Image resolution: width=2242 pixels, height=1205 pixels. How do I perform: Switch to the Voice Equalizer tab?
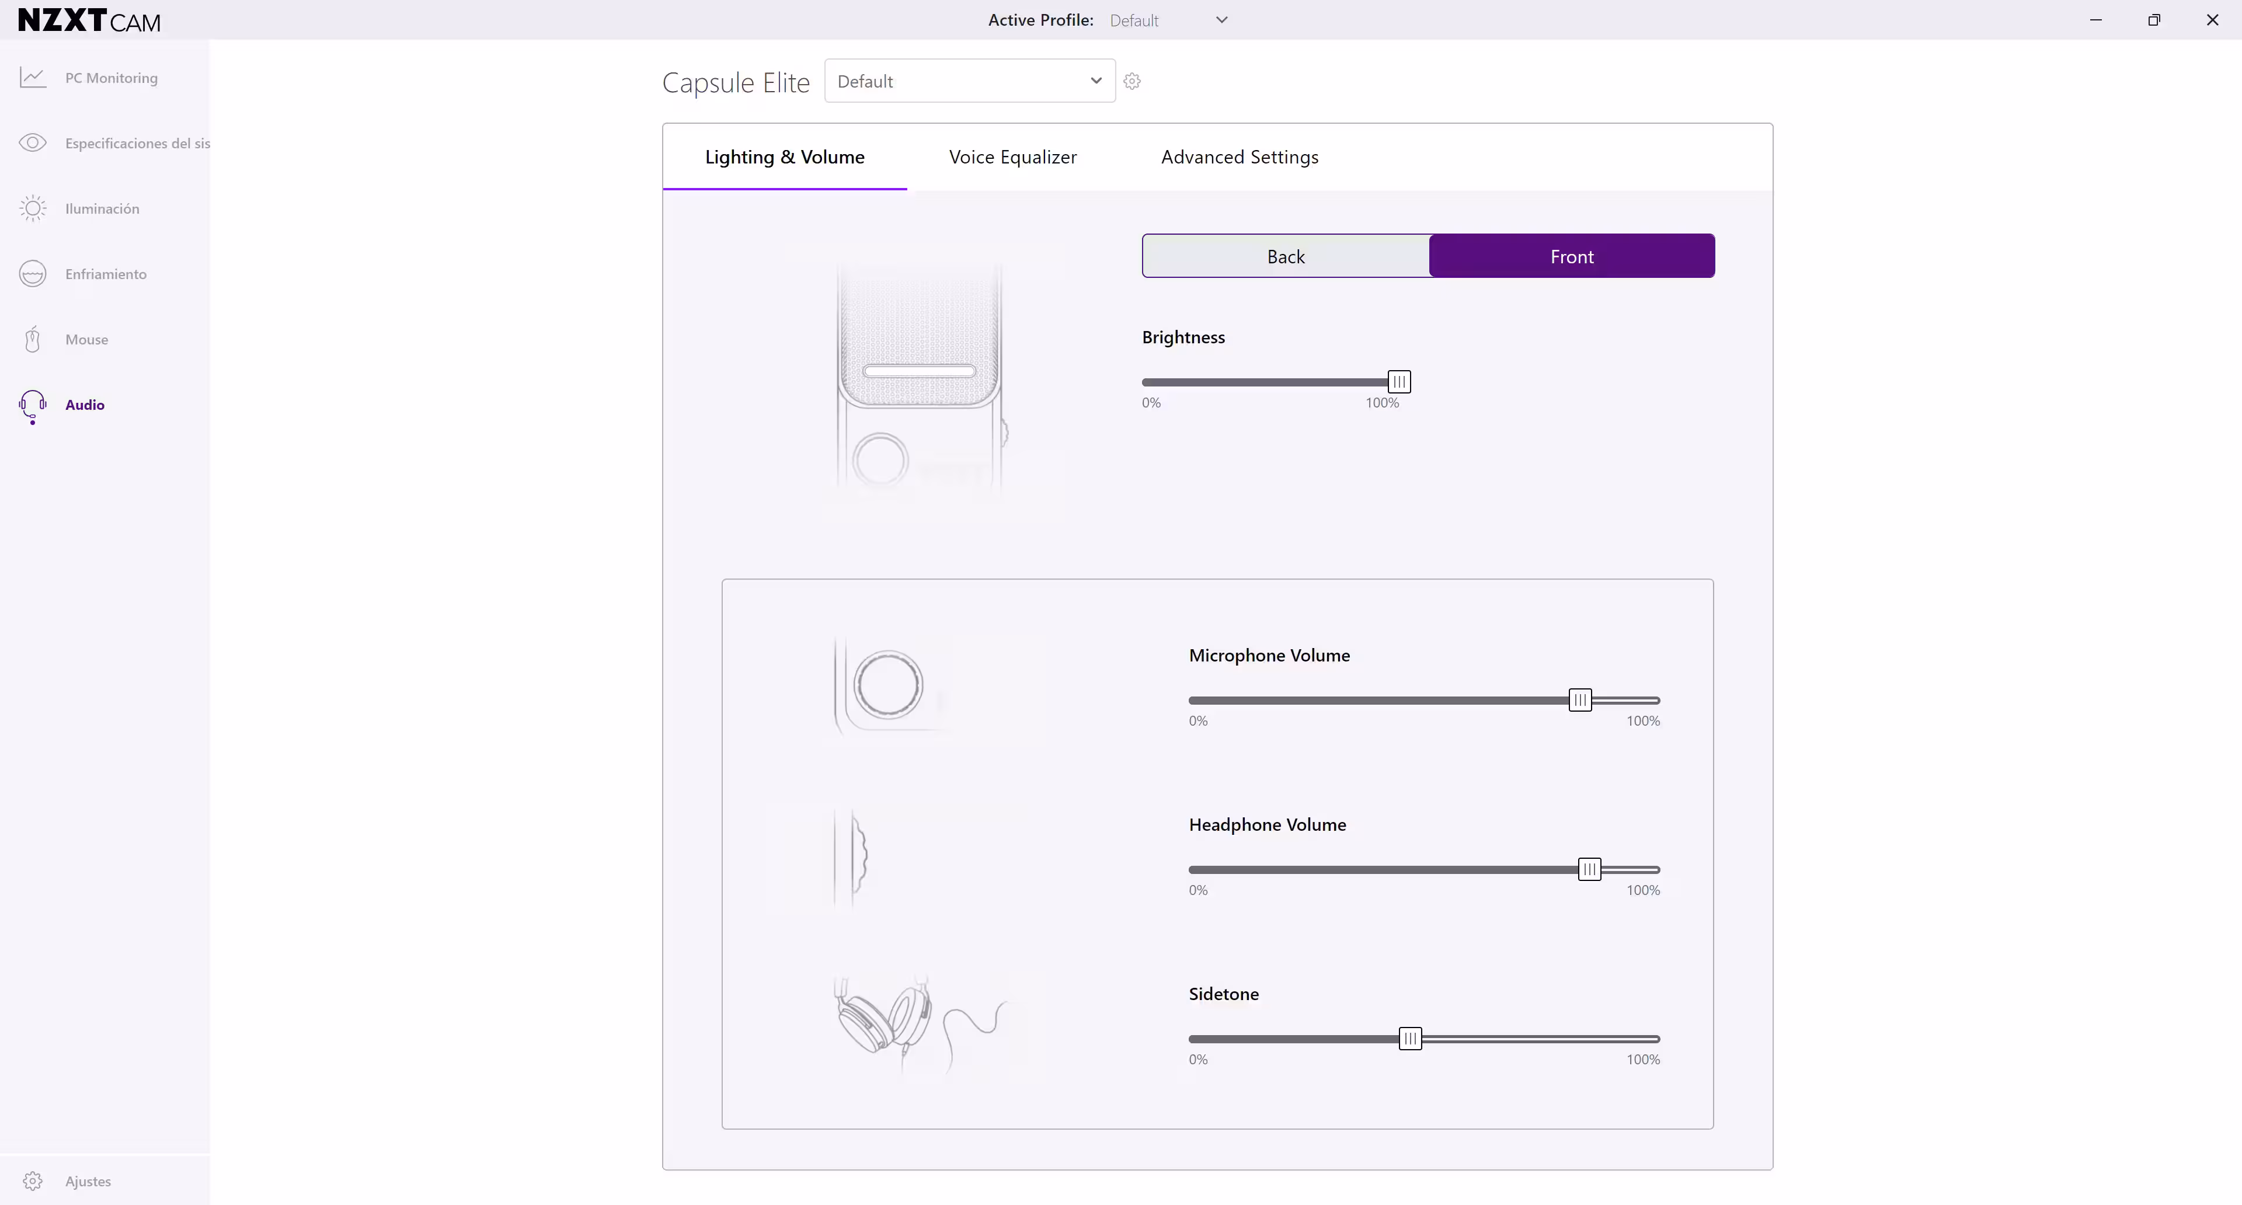pos(1012,158)
